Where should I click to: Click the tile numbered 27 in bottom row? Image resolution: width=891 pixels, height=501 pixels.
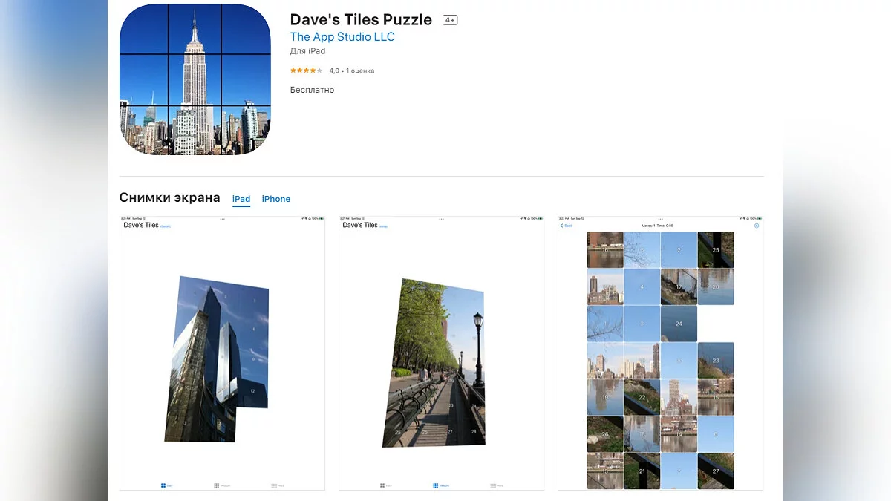(716, 471)
